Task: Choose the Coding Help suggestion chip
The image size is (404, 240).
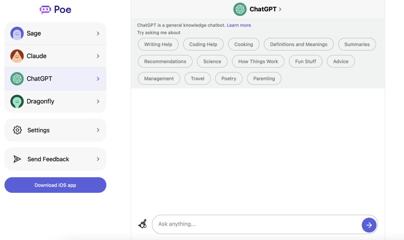Action: (203, 44)
